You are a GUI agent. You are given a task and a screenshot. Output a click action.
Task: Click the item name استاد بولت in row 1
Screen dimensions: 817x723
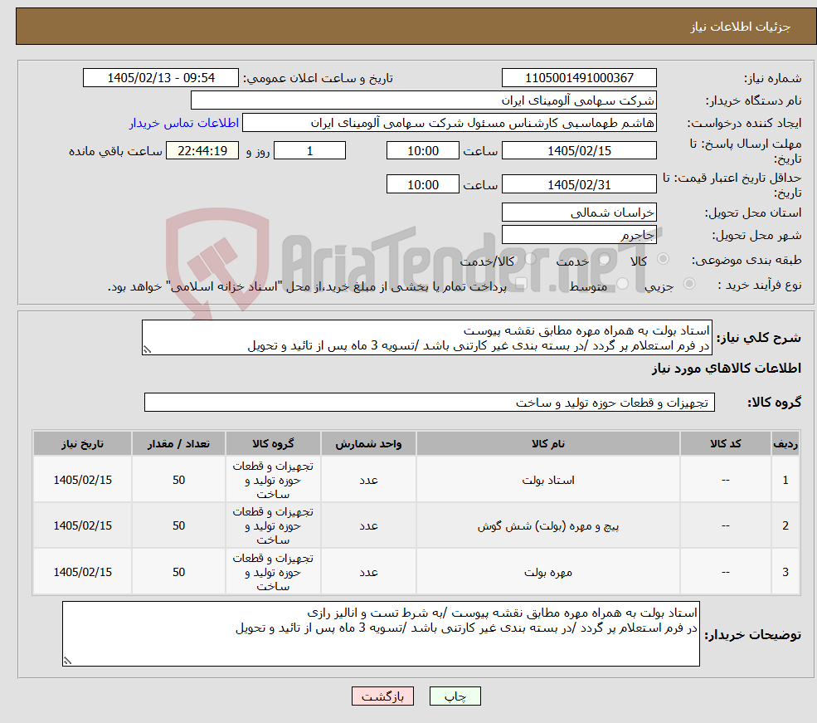pyautogui.click(x=548, y=480)
